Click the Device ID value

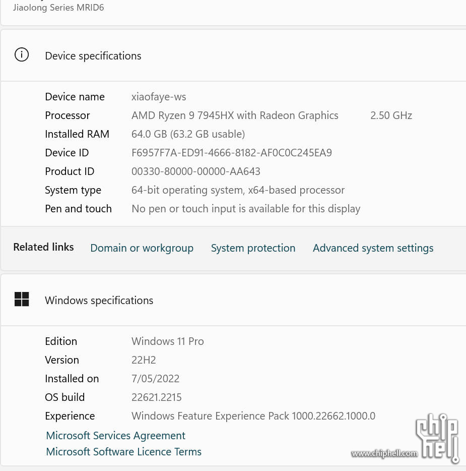coord(232,153)
